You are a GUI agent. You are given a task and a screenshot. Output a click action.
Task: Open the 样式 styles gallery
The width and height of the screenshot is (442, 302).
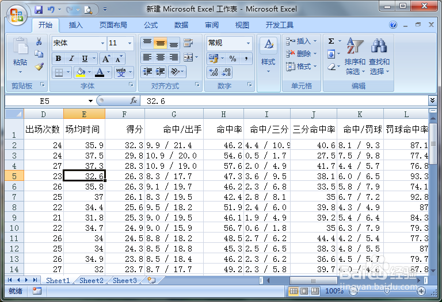click(268, 55)
